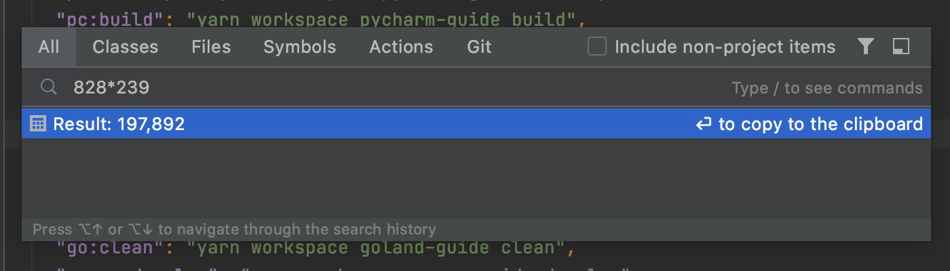This screenshot has height=271, width=950.
Task: Click the goland-guide clean command string
Action: click(x=376, y=247)
